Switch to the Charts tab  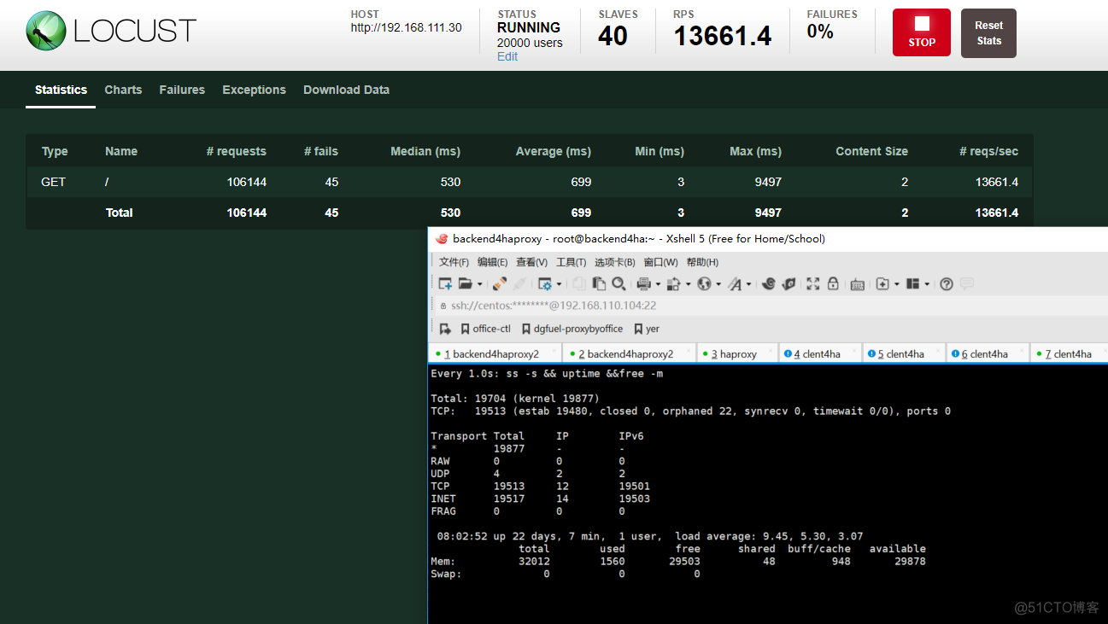[x=123, y=90]
